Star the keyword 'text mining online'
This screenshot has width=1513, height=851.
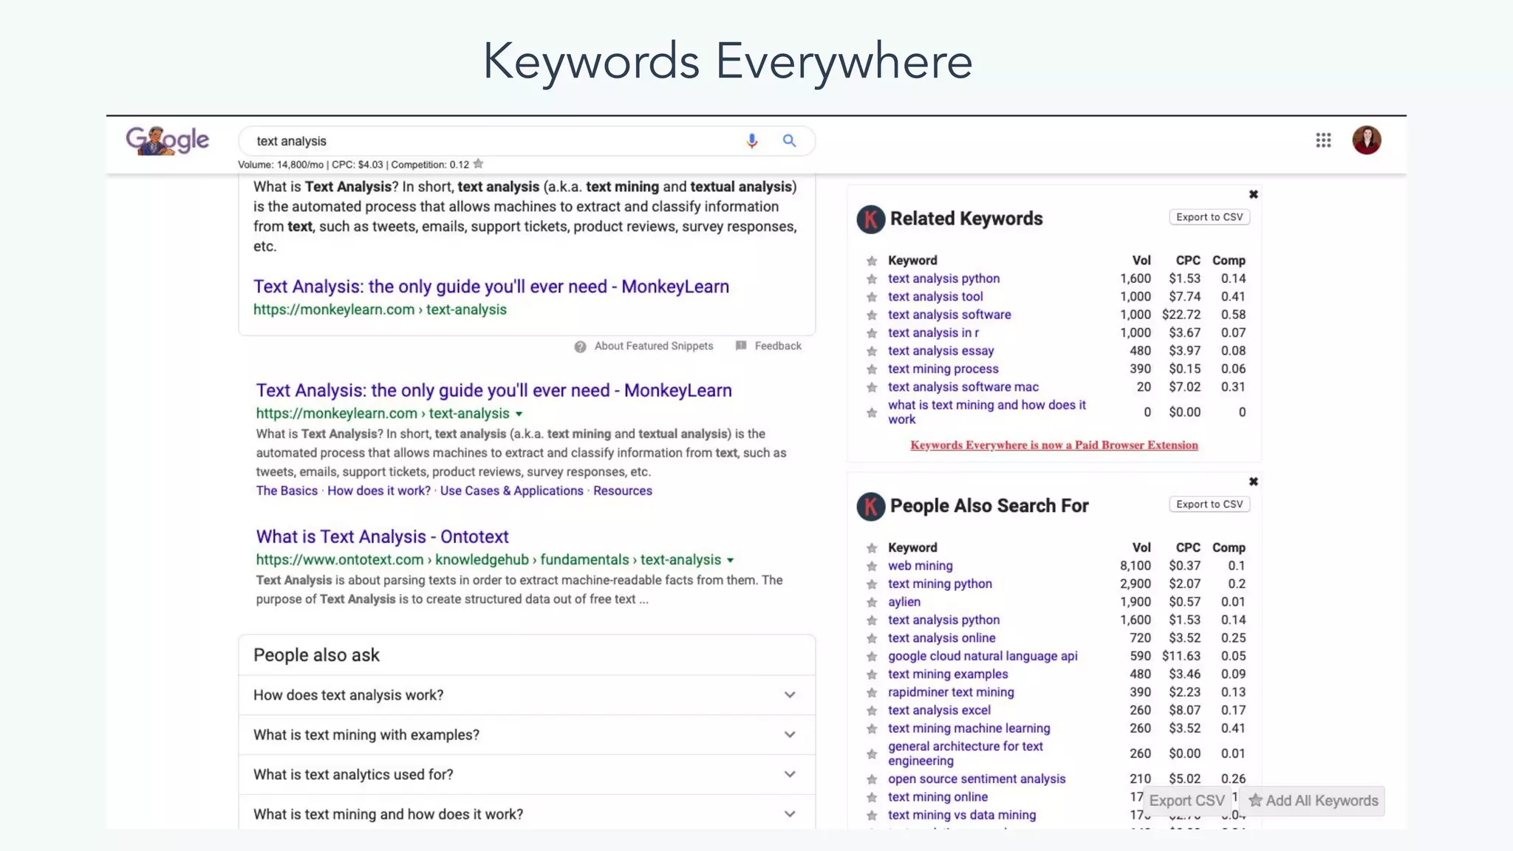point(872,798)
